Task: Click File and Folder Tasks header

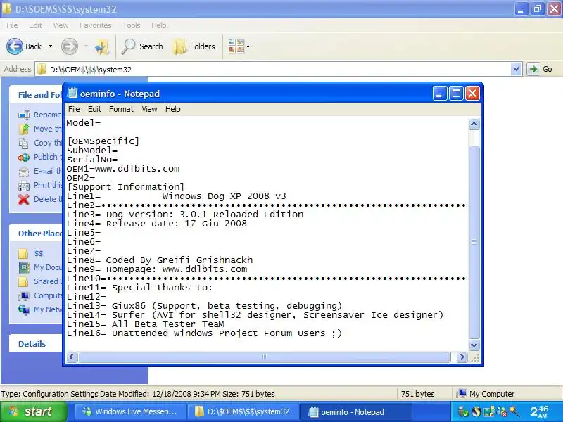Action: tap(36, 95)
